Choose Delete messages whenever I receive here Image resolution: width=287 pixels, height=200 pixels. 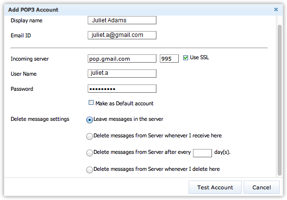[x=90, y=136]
